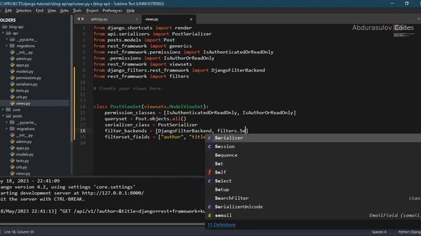Open the 11 Definitions link
This screenshot has width=421, height=236.
(x=222, y=225)
